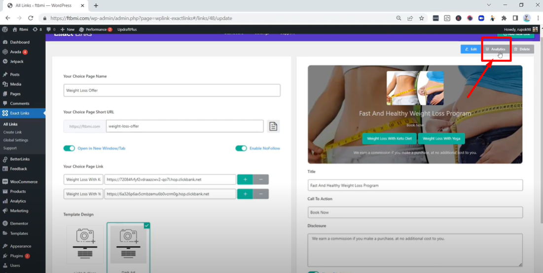Open All Links submenu item
The height and width of the screenshot is (273, 543).
click(10, 124)
